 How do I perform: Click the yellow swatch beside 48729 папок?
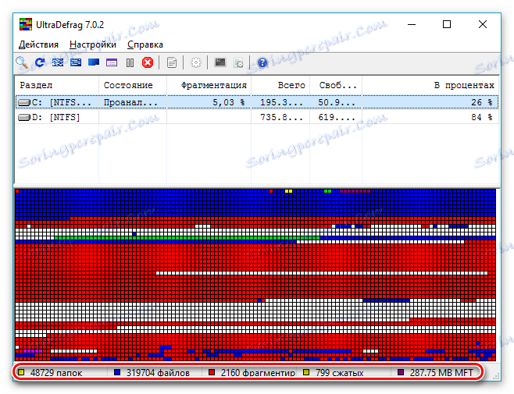click(21, 372)
